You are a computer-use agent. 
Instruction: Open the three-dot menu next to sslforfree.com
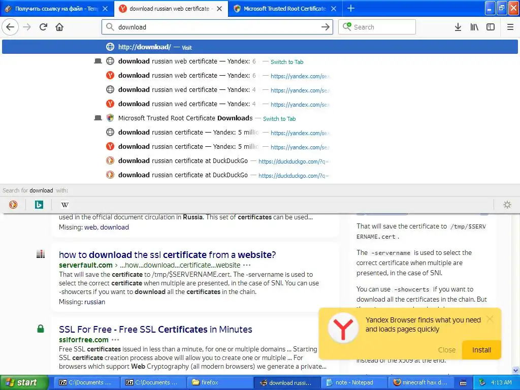pyautogui.click(x=115, y=340)
